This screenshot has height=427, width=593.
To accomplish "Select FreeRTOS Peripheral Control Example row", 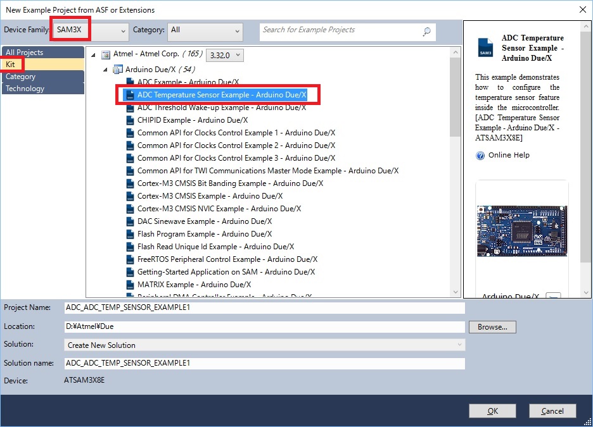I will click(227, 260).
